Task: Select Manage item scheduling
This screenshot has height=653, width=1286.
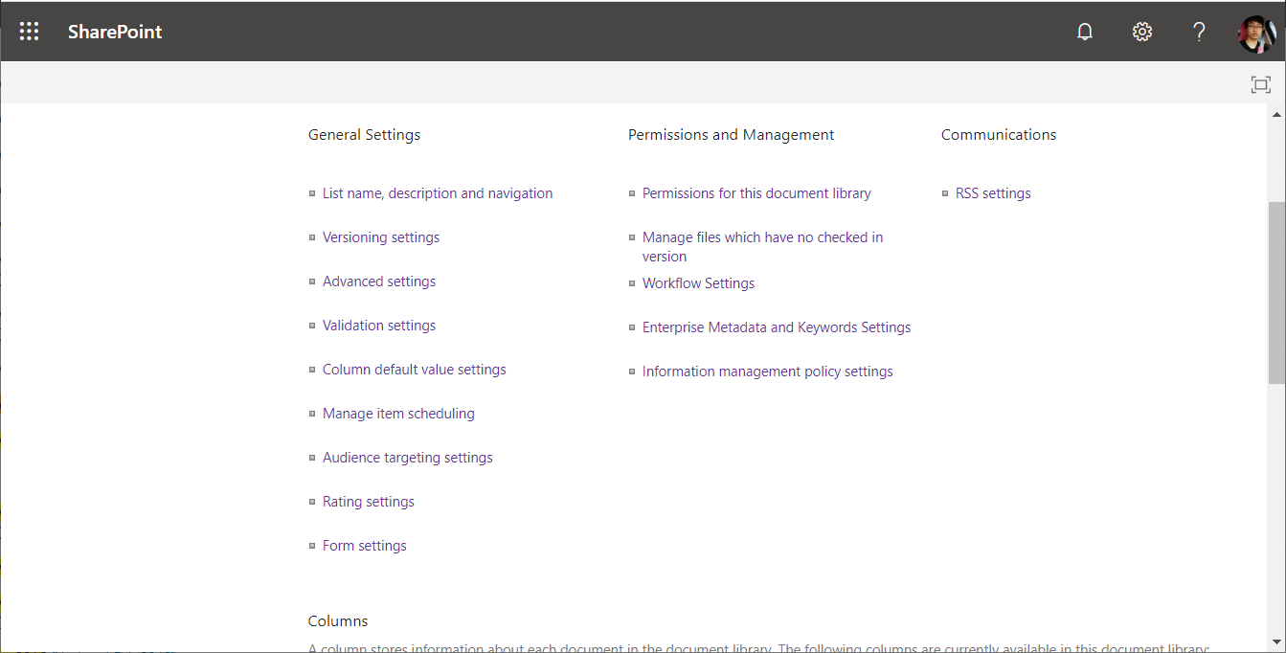Action: 398,414
